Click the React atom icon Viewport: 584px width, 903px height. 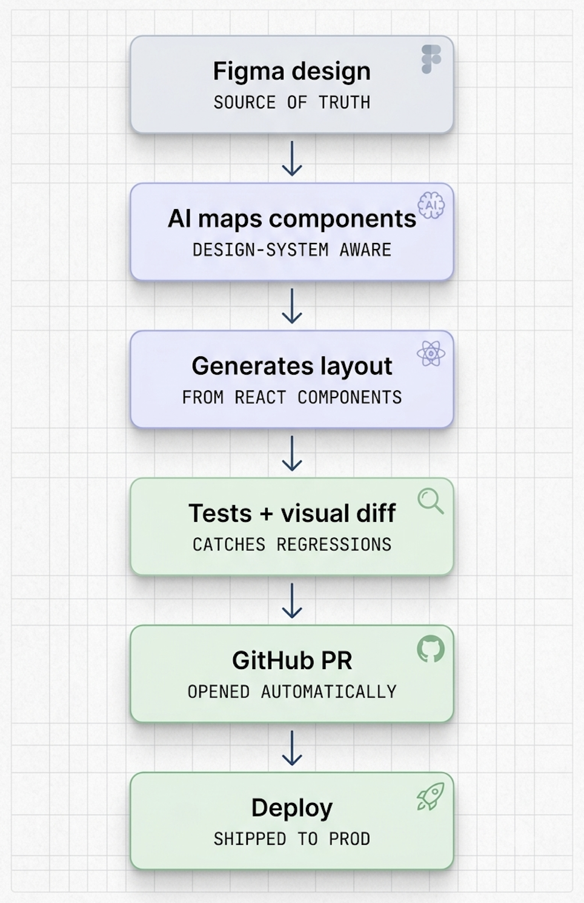tap(431, 353)
